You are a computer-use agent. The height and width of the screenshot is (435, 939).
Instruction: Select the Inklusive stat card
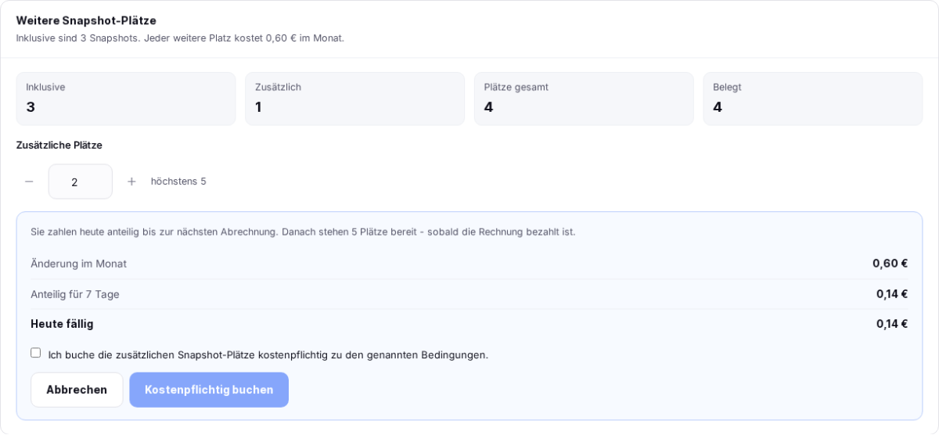[126, 99]
